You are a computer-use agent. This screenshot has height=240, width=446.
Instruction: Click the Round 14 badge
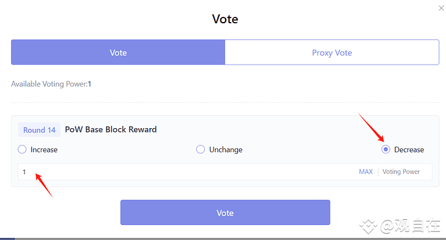click(39, 130)
